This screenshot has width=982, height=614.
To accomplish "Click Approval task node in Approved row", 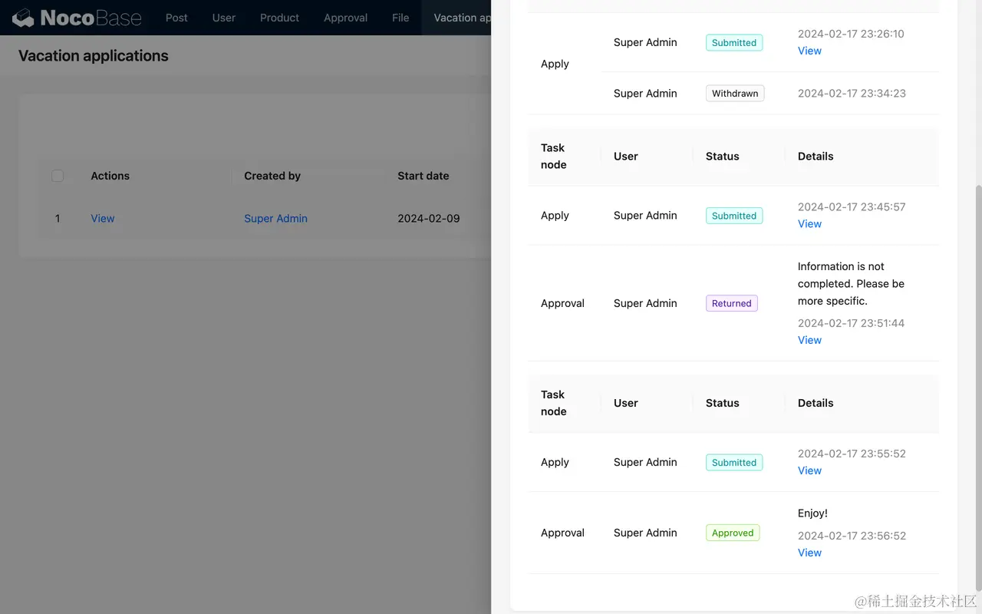I will click(562, 533).
